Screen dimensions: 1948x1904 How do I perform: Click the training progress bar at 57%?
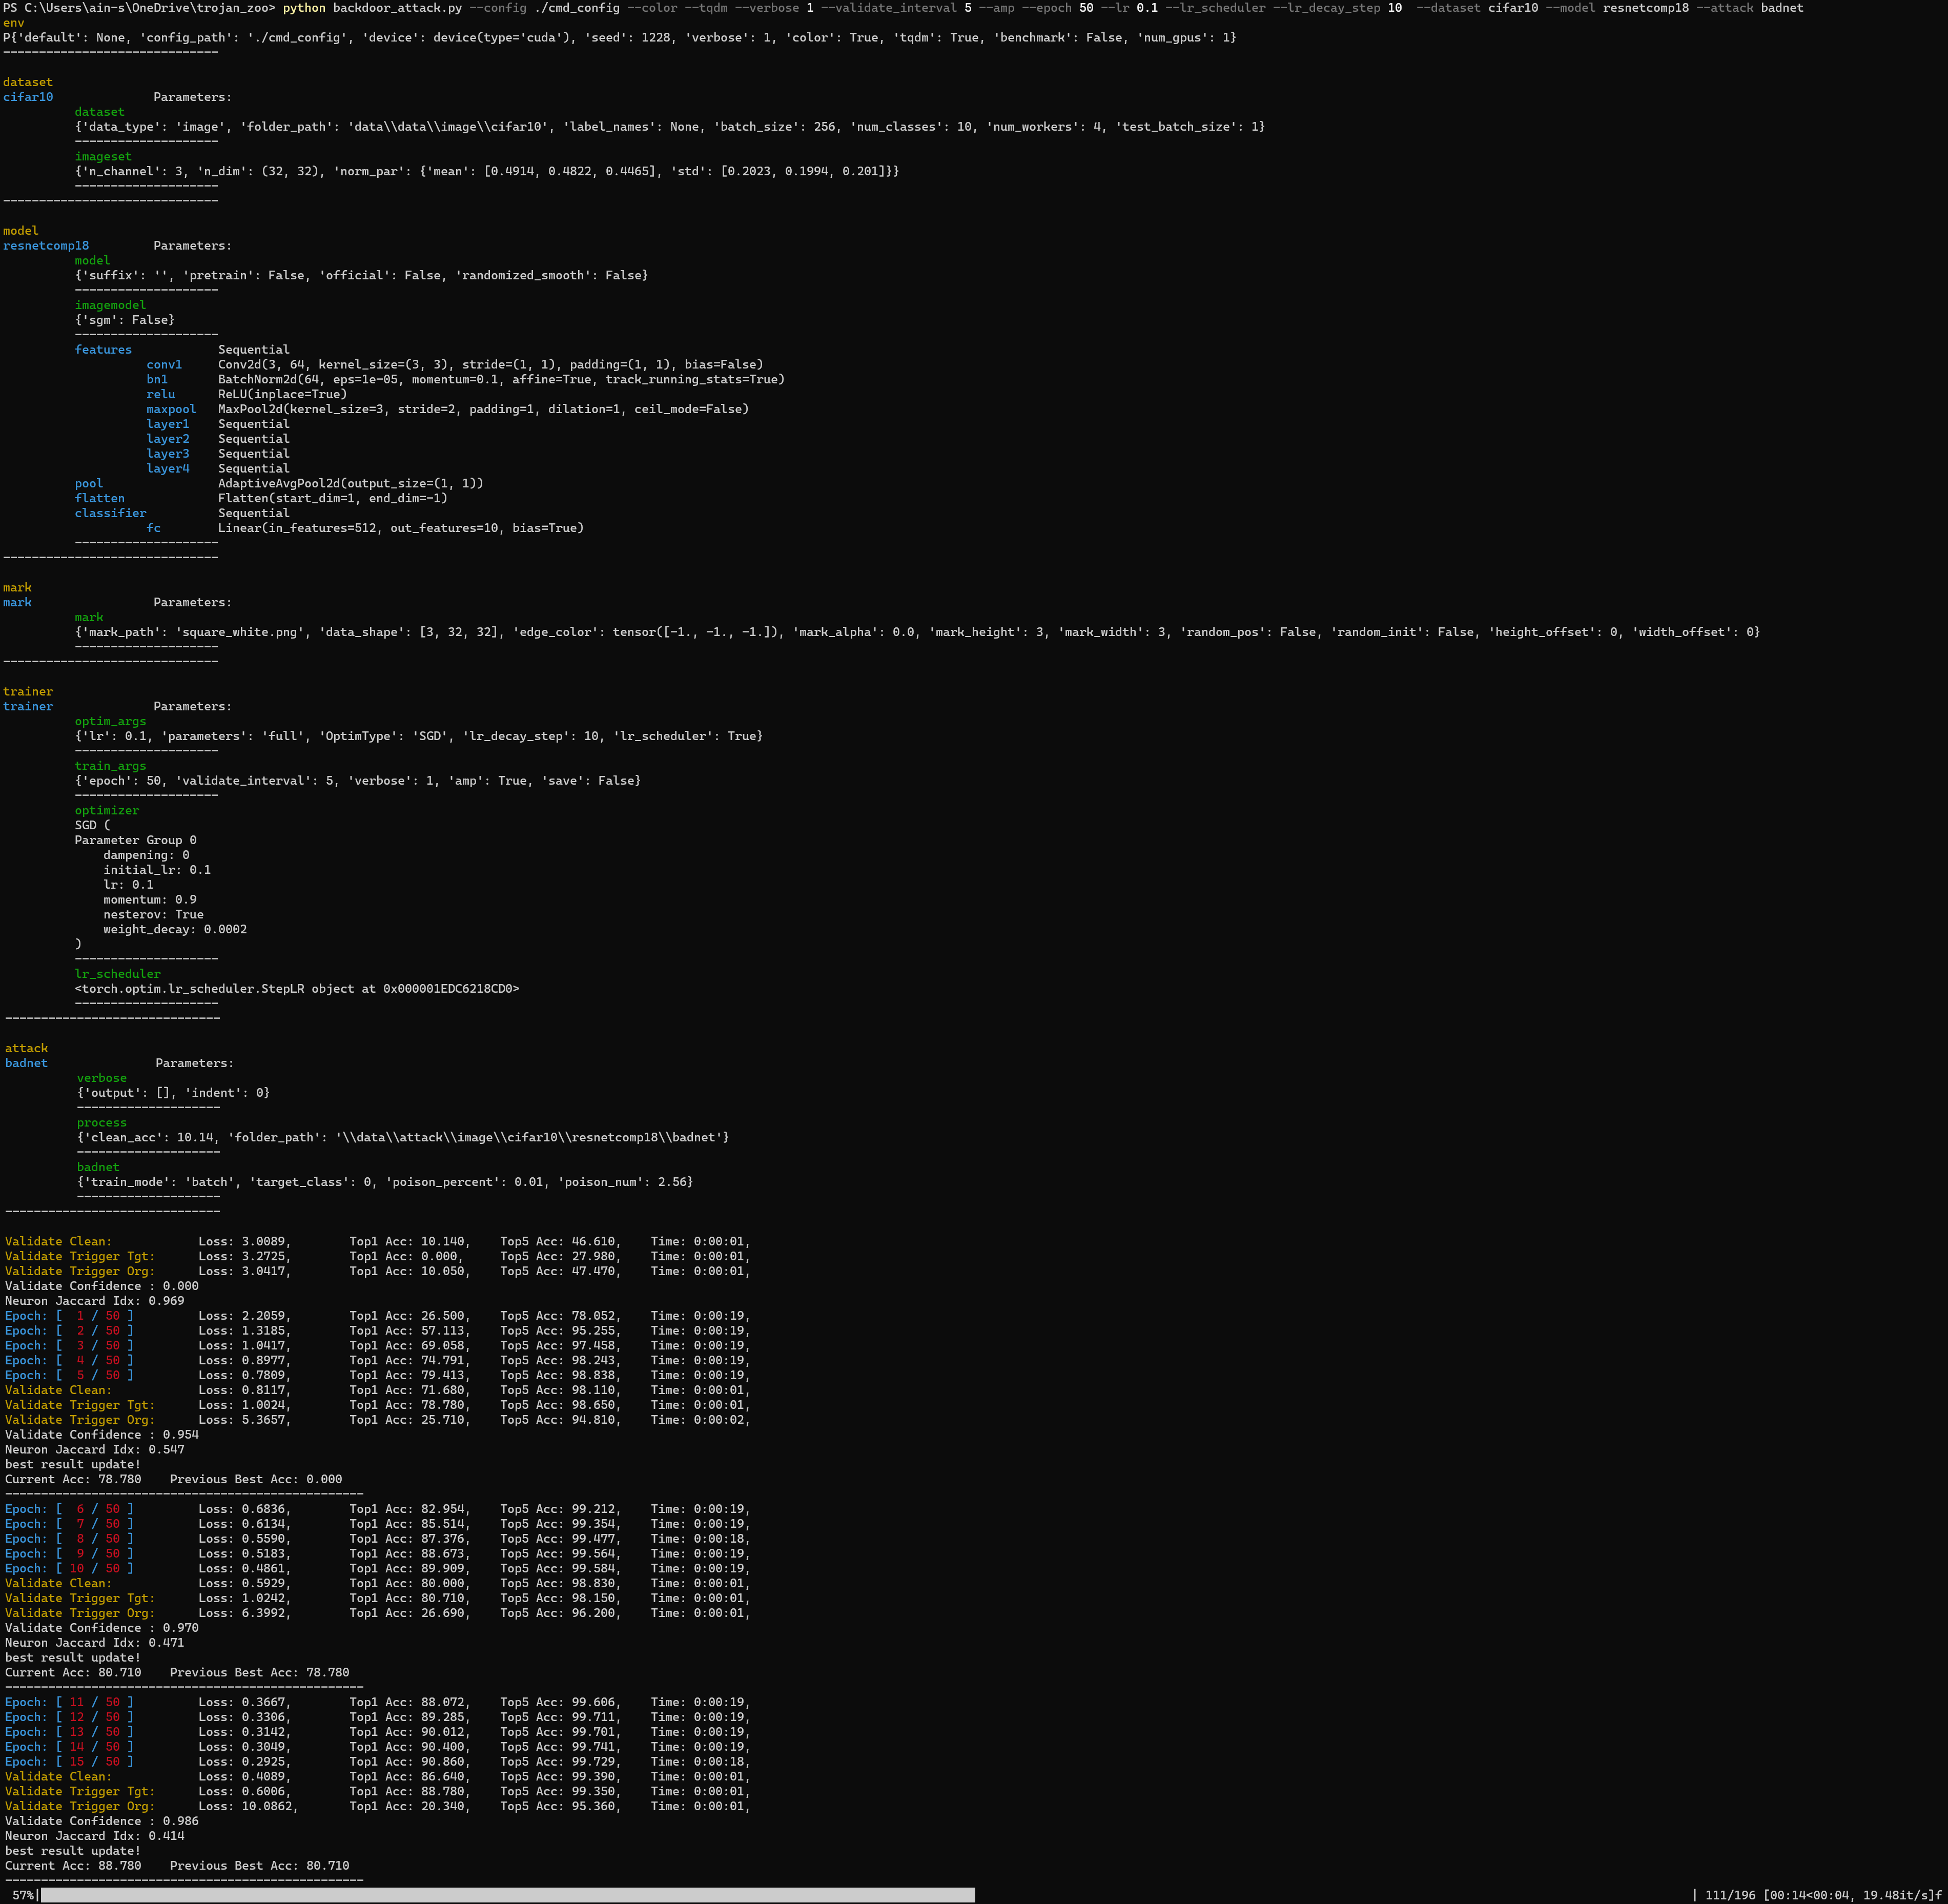tap(508, 1894)
